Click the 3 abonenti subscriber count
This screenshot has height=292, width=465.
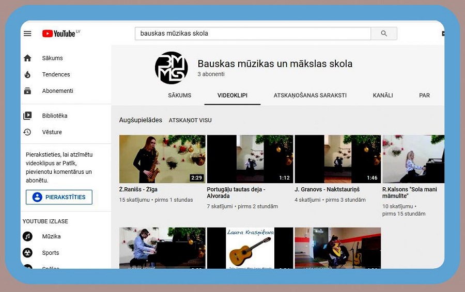211,74
